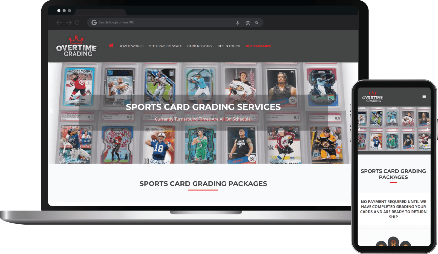438x254 pixels.
Task: Open the Our Packages menu item
Action: point(258,46)
